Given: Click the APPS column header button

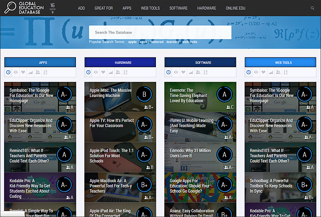Looking at the screenshot, I should point(40,62).
